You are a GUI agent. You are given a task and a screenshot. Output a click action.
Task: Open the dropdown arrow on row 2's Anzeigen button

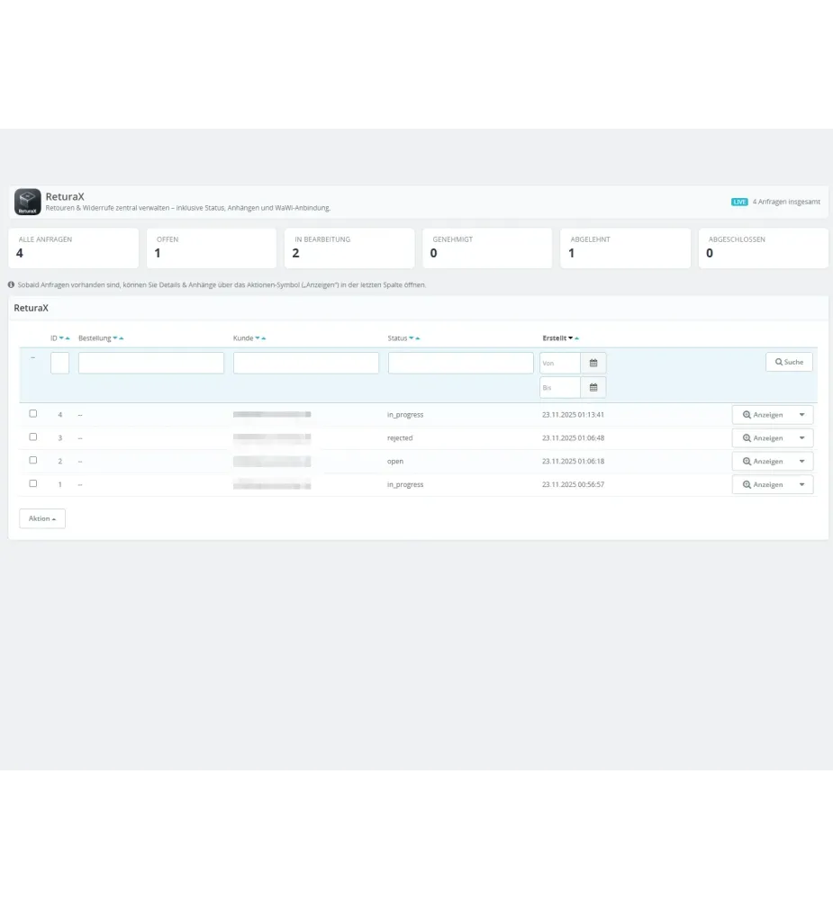tap(801, 461)
